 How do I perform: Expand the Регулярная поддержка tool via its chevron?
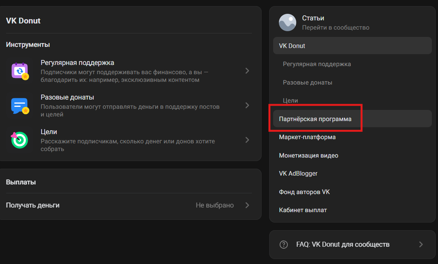247,71
